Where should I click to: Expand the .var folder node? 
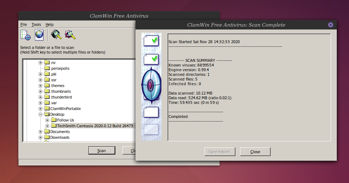tap(40, 103)
